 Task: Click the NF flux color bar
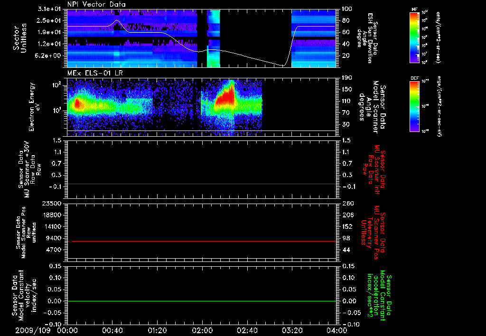pos(414,37)
